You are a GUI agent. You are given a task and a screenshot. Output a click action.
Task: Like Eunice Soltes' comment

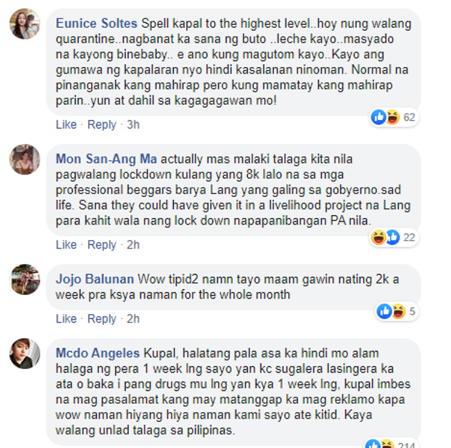coord(66,124)
